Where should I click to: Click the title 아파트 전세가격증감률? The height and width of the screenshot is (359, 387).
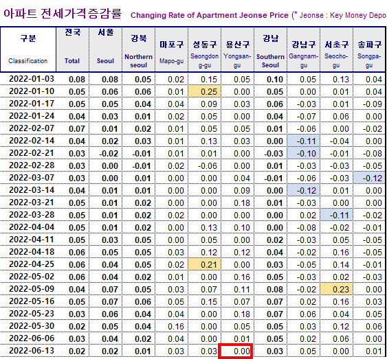click(x=63, y=14)
